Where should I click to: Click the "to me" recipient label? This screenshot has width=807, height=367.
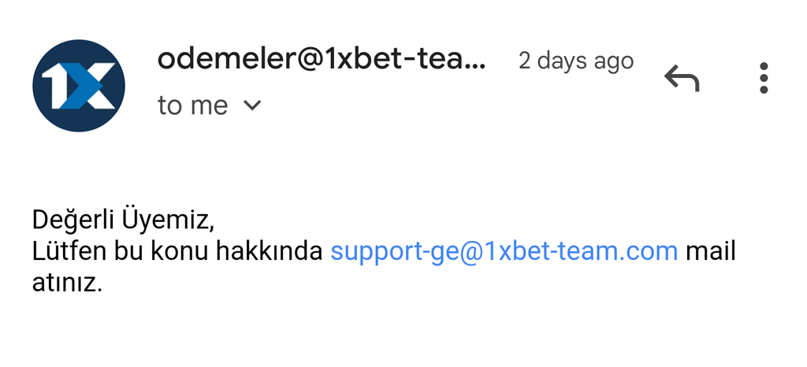(x=192, y=106)
